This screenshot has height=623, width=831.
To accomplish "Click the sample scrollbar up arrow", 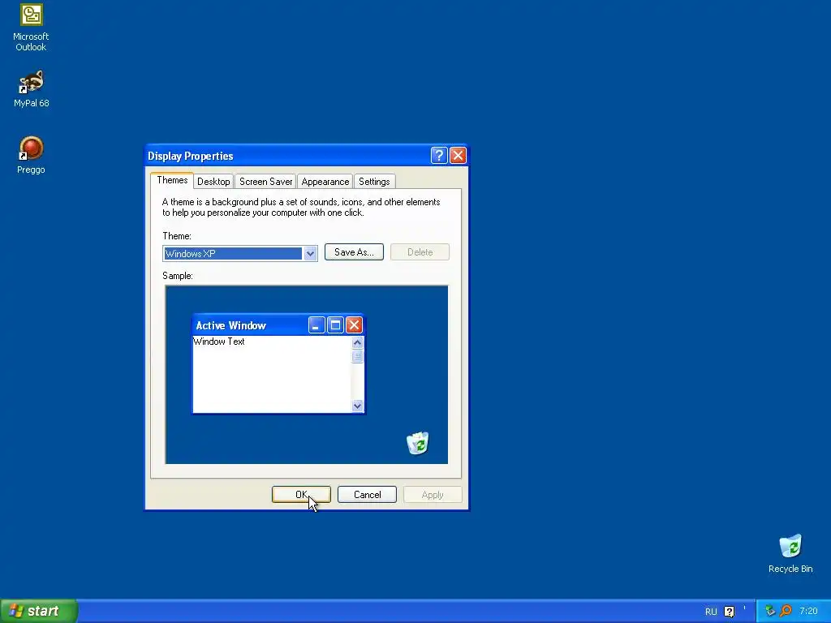I will pos(357,343).
